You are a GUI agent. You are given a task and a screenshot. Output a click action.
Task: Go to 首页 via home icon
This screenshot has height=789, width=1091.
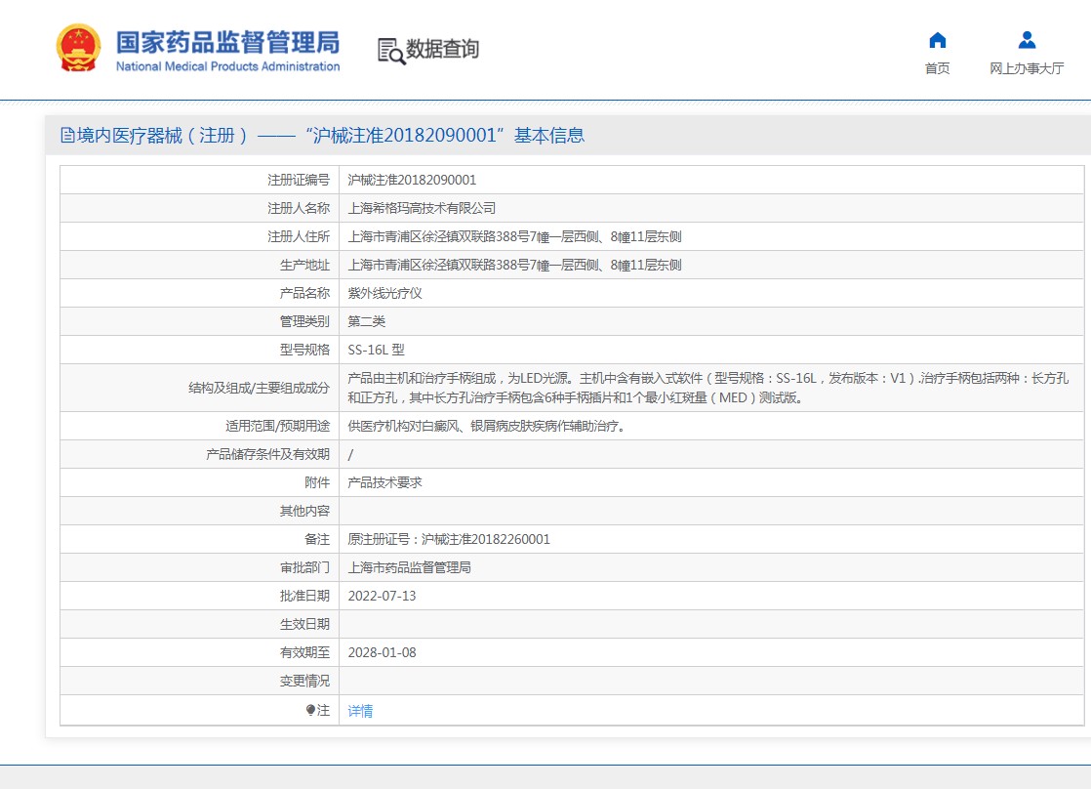937,40
